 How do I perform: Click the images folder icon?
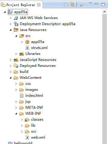22,90
